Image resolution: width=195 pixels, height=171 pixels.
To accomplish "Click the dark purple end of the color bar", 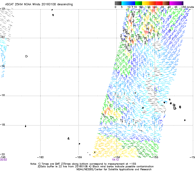I will (x=182, y=3).
